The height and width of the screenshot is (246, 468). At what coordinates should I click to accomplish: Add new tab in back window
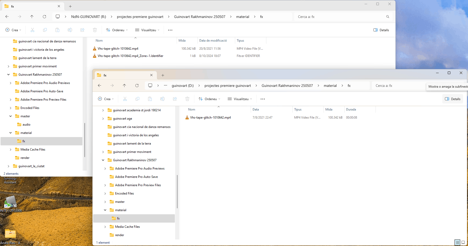click(x=70, y=6)
